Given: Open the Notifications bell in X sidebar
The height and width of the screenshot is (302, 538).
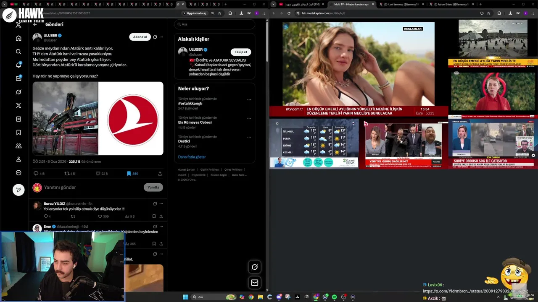Looking at the screenshot, I should pos(18,65).
